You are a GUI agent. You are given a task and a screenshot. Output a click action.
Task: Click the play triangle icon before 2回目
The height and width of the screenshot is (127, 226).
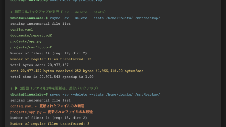pyautogui.click(x=16, y=88)
